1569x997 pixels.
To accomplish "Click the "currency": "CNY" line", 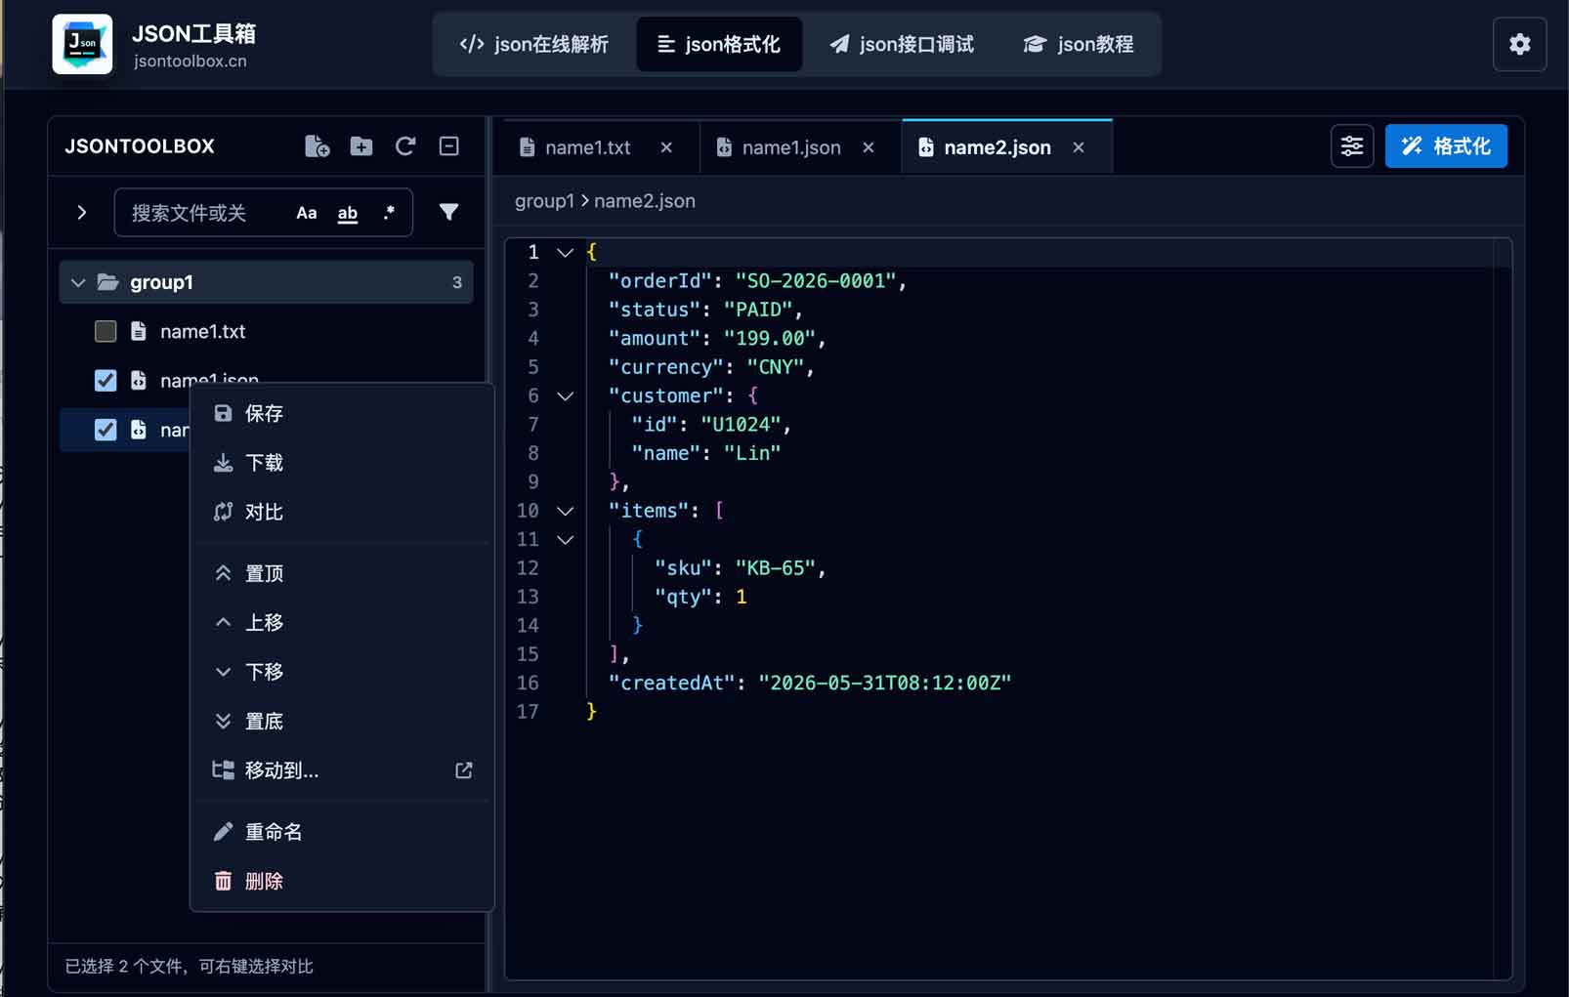I will [x=711, y=367].
